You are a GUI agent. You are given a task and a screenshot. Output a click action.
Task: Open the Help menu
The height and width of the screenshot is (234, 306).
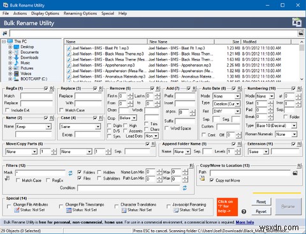(122, 13)
